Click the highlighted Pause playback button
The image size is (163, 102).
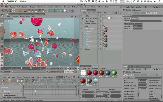(x=68, y=69)
